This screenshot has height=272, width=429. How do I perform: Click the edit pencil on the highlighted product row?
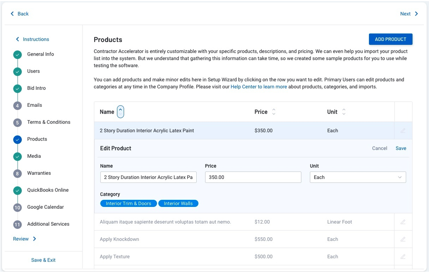(403, 130)
